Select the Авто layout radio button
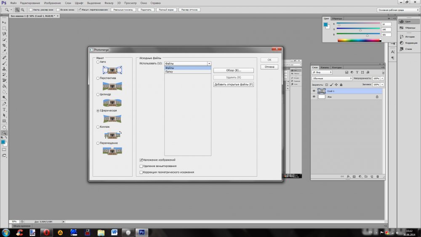The height and width of the screenshot is (237, 421). click(98, 62)
